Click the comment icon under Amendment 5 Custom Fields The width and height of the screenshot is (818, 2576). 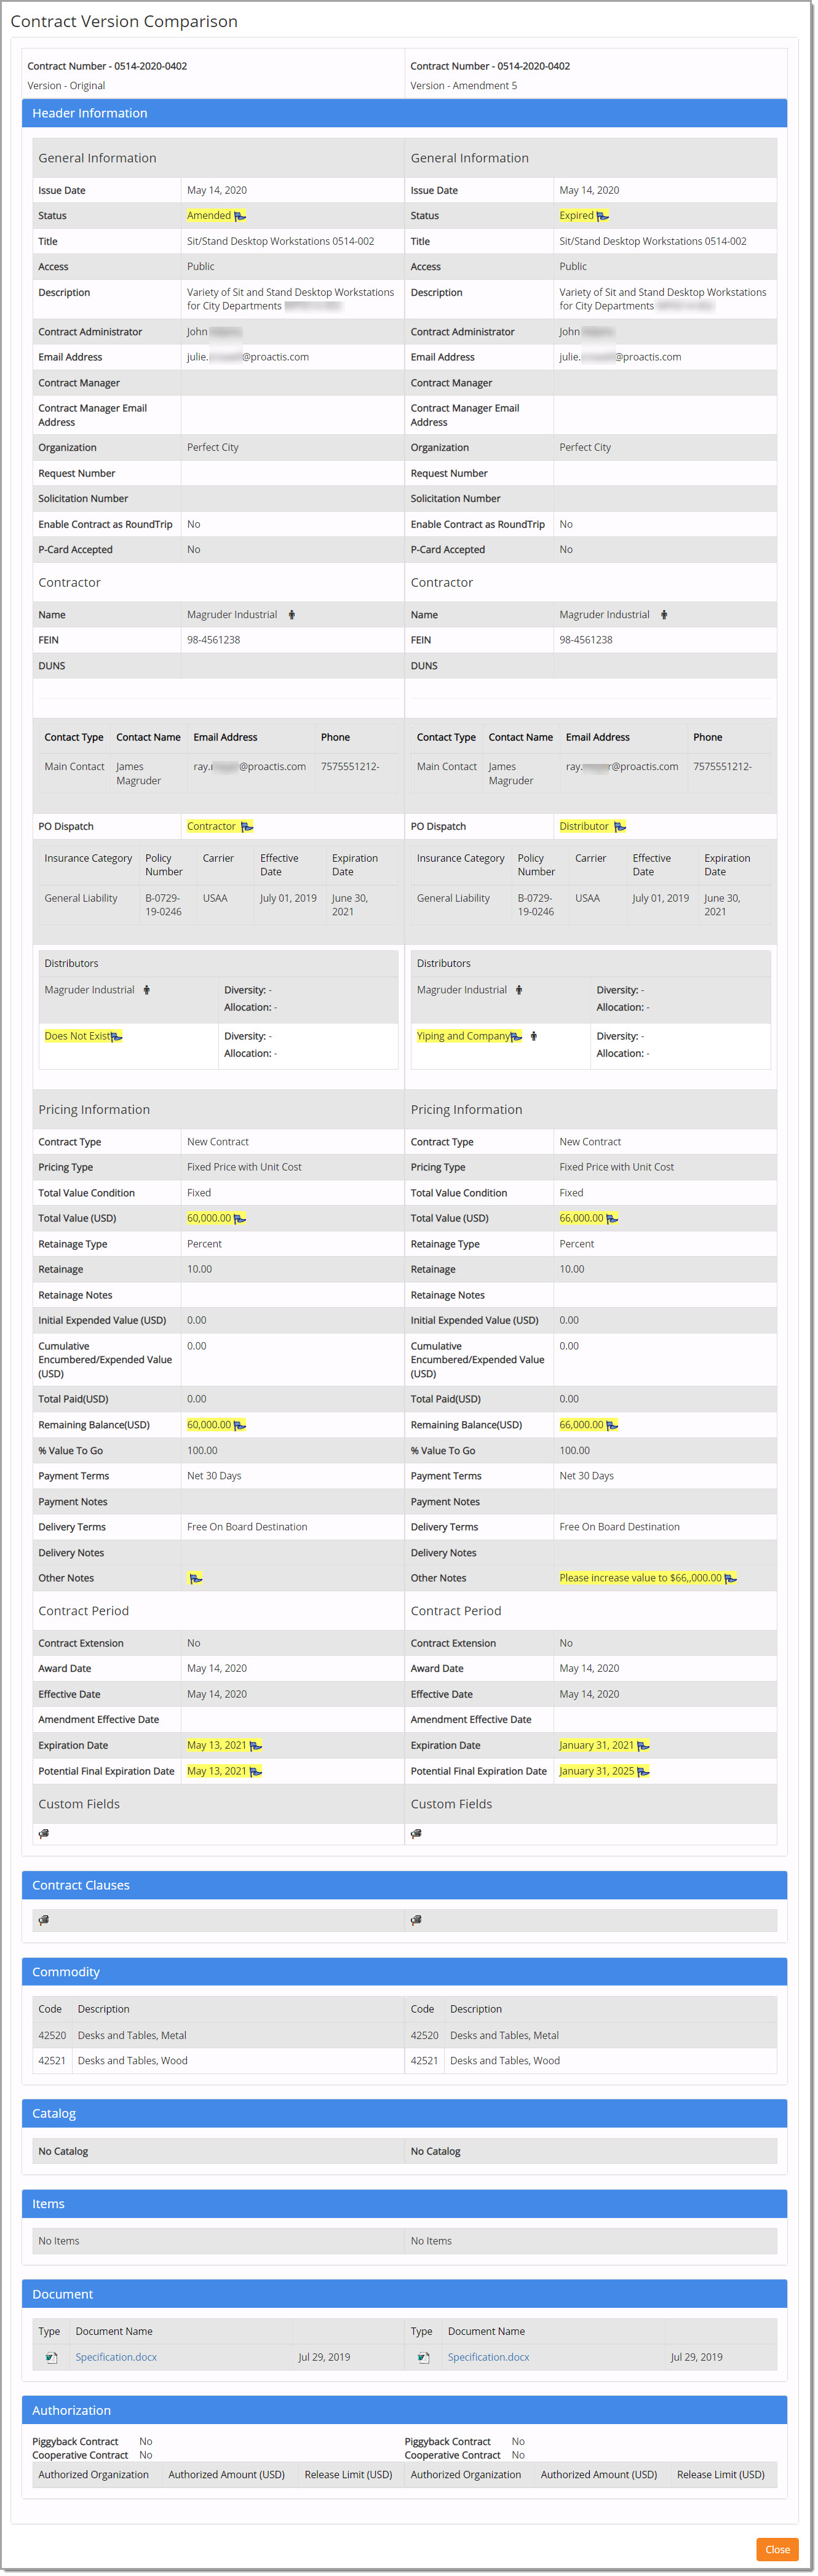(416, 1834)
